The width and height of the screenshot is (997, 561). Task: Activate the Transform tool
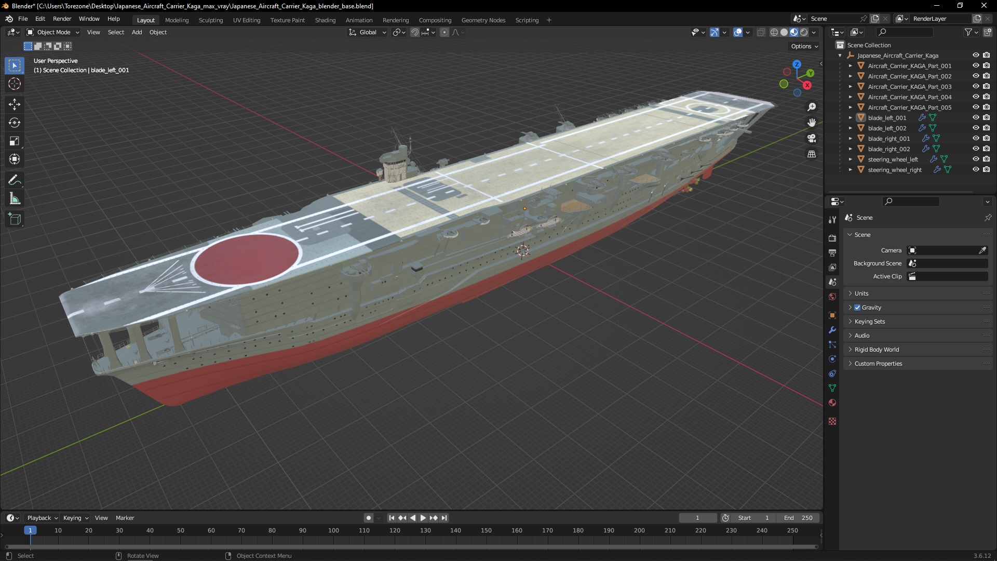coord(15,159)
